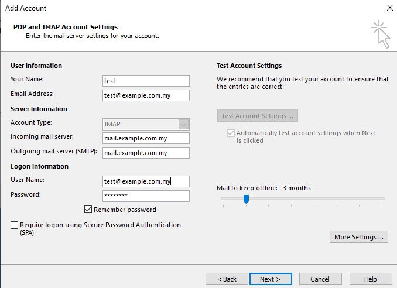Click the 'Test Account Settings' section heading
Viewport: 397px width, 288px height.
click(249, 66)
